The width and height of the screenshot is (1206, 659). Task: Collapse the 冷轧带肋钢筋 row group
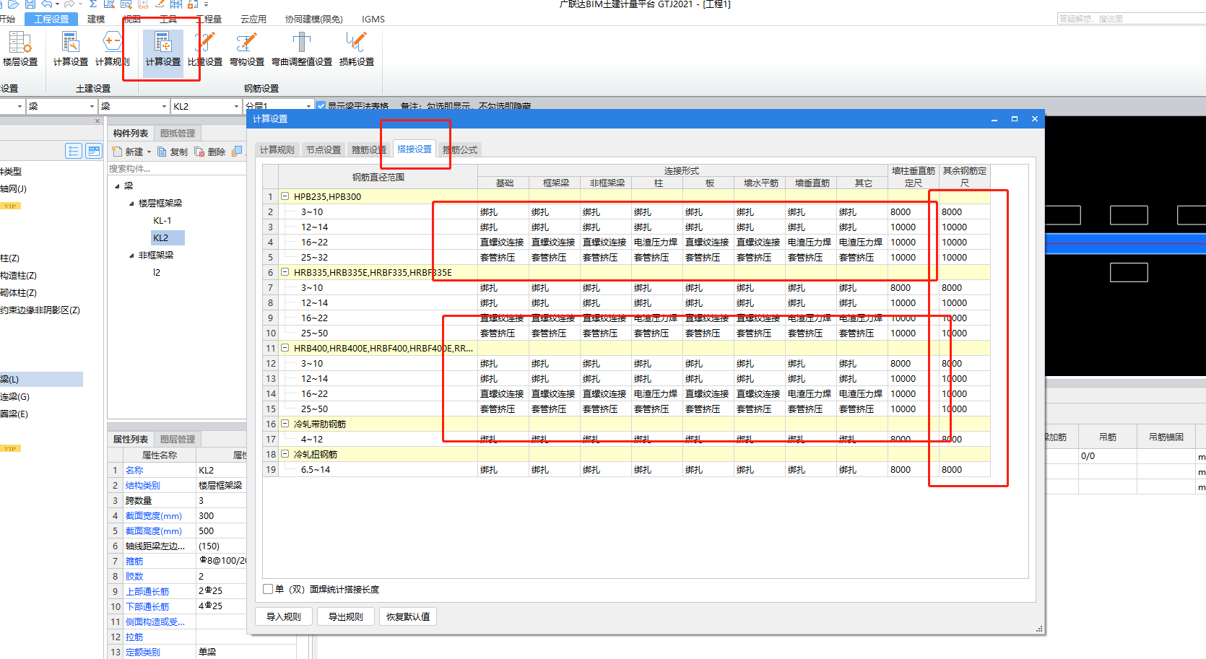pos(285,424)
